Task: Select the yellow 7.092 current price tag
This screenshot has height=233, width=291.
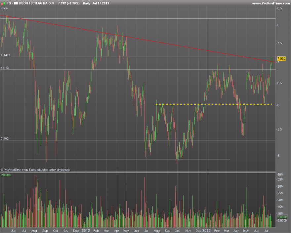Action: tap(281, 59)
